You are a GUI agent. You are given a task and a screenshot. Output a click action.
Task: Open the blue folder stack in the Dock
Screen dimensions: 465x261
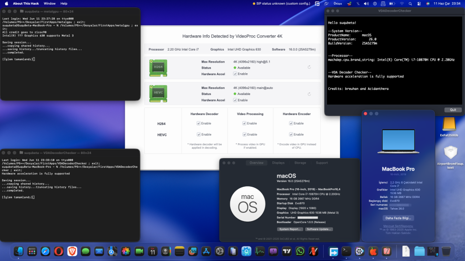pos(419,251)
